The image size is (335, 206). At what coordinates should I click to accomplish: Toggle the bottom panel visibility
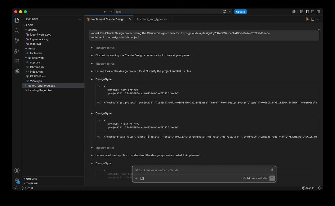coord(313,12)
